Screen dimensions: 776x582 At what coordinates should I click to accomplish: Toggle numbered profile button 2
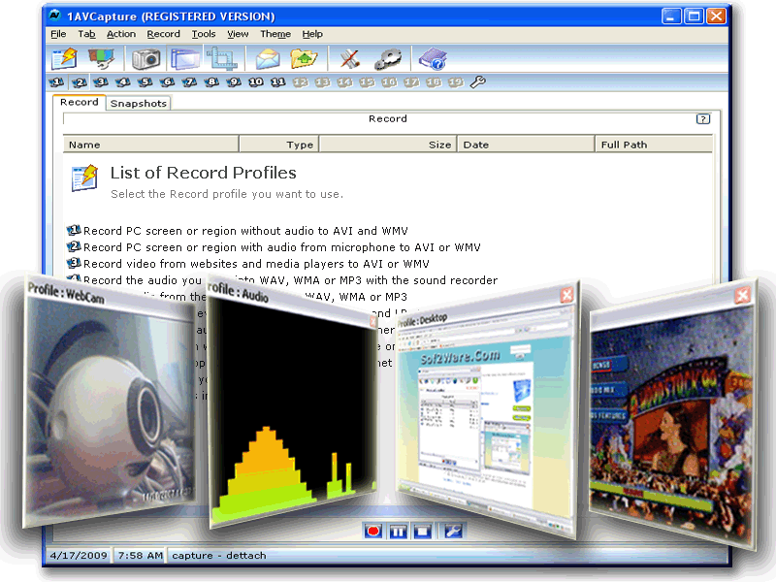[x=79, y=81]
